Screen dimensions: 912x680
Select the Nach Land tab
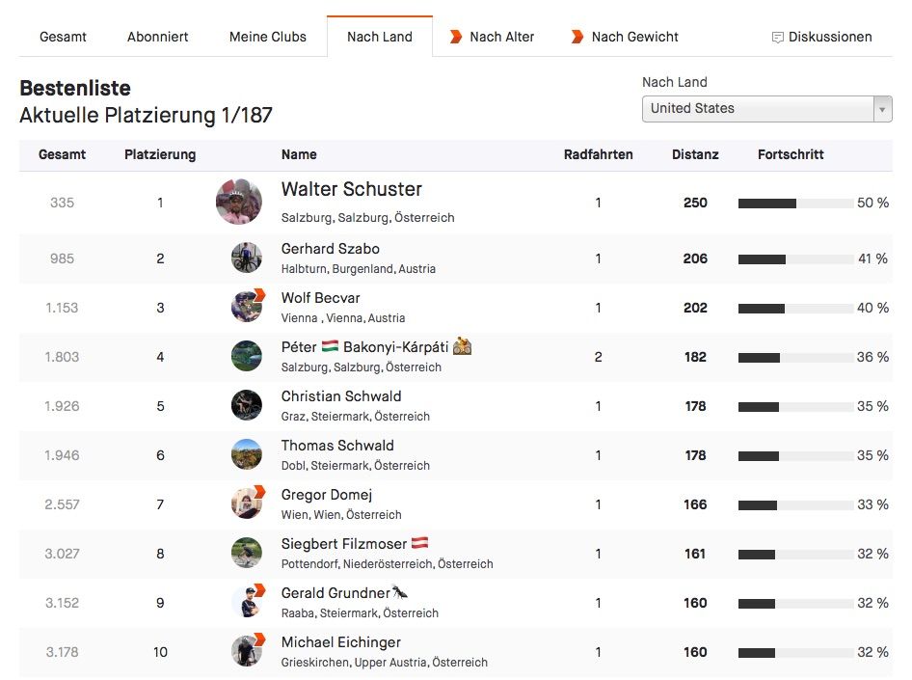click(x=380, y=37)
